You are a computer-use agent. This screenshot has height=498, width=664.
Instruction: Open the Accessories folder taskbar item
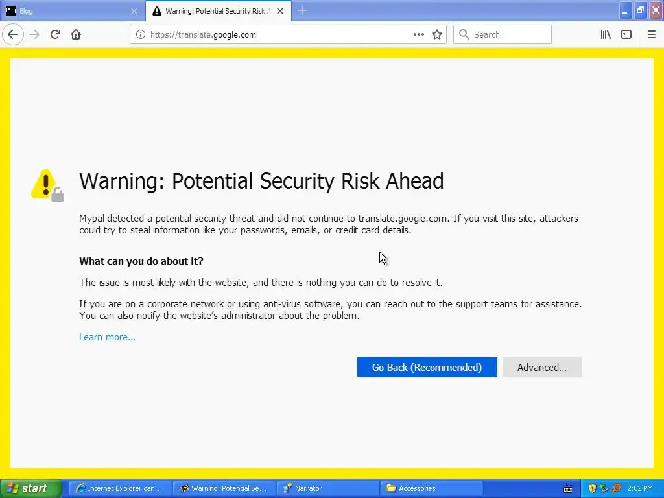click(432, 488)
